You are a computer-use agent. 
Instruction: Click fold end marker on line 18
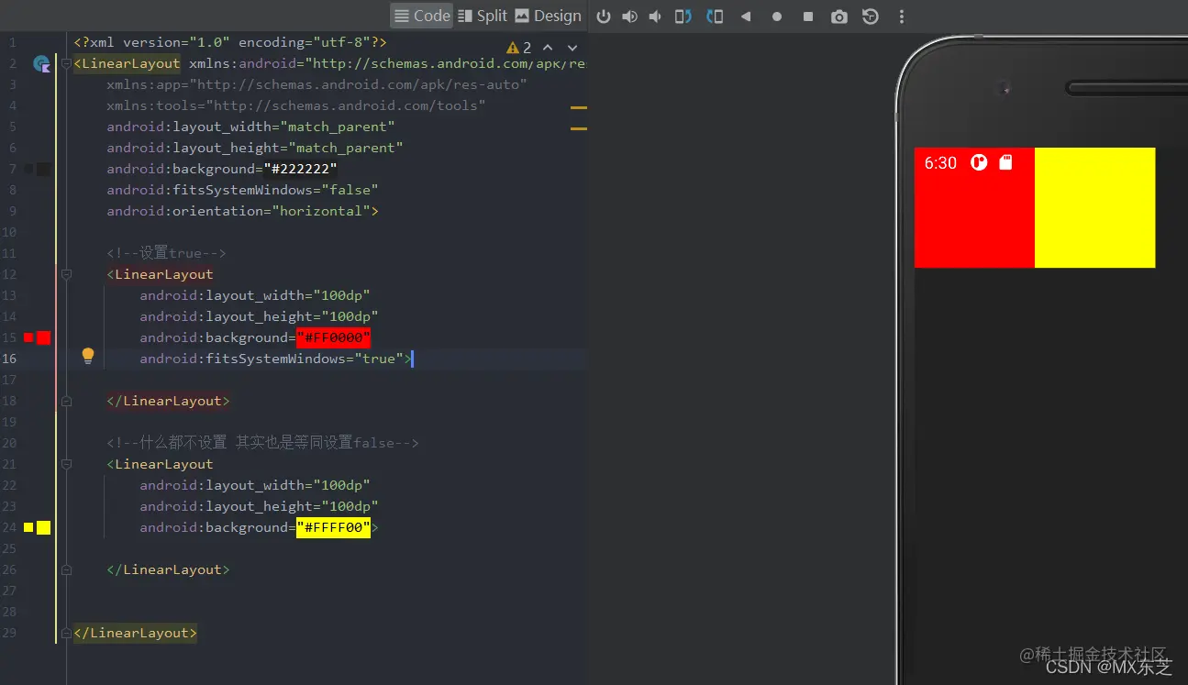point(66,401)
